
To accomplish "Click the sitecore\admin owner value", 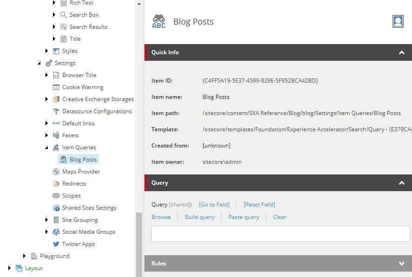I will coord(222,162).
